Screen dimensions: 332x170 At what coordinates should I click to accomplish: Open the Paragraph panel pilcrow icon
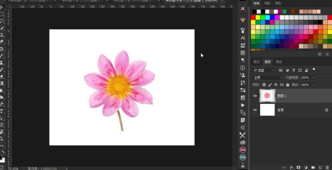coord(243,60)
